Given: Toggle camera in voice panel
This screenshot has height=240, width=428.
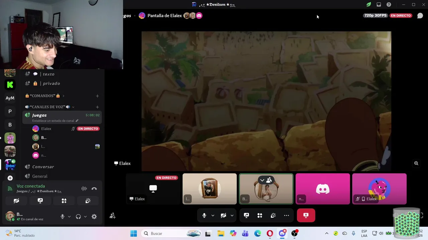Looking at the screenshot, I should click(x=16, y=201).
